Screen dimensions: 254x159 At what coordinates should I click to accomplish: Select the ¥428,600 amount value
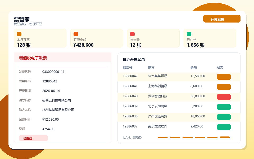point(83,45)
